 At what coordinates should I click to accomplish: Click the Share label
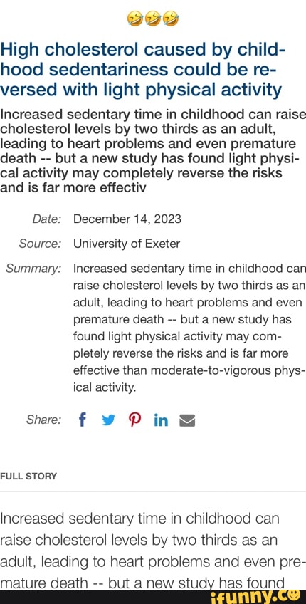point(43,420)
